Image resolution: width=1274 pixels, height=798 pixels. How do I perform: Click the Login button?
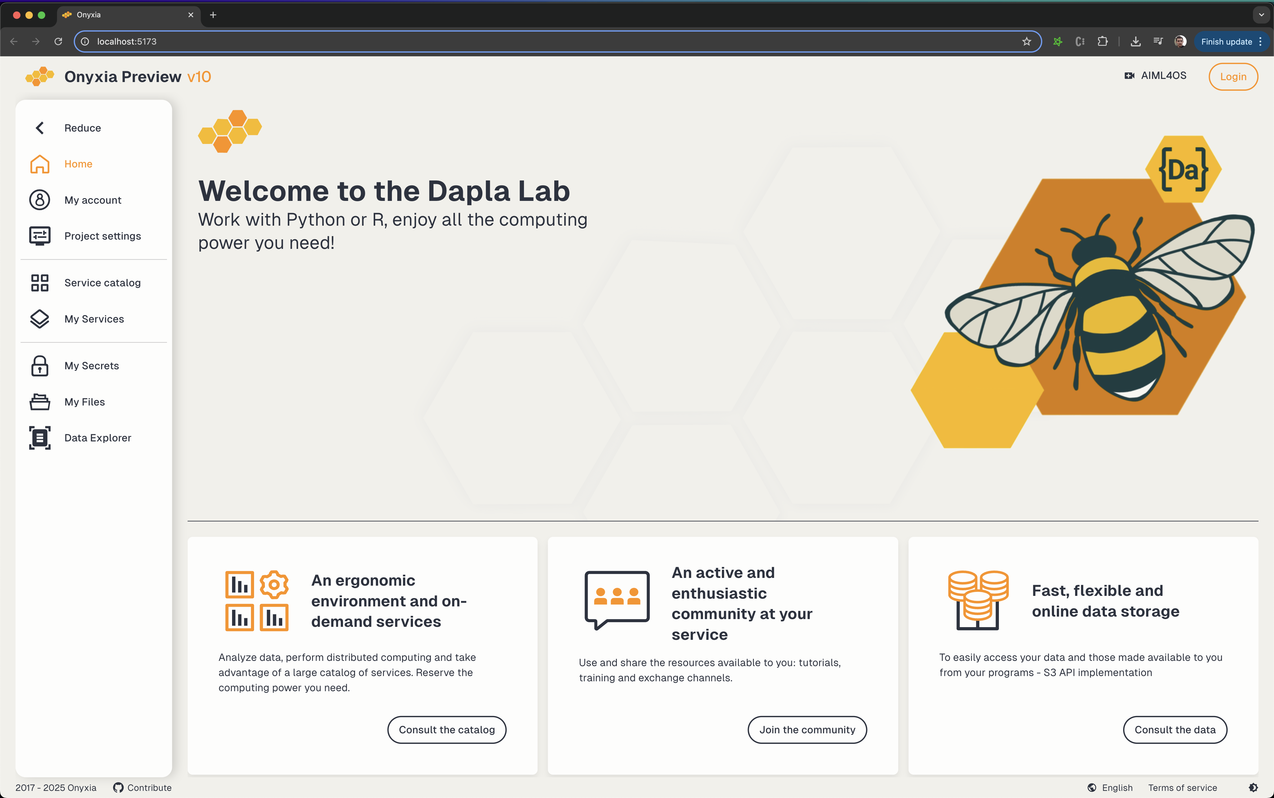coord(1233,76)
